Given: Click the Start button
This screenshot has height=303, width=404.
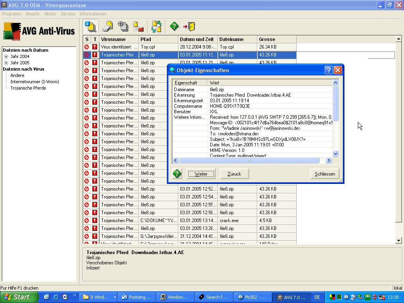Looking at the screenshot, I should [x=19, y=297].
